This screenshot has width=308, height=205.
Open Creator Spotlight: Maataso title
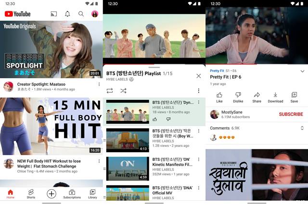[x=41, y=84]
